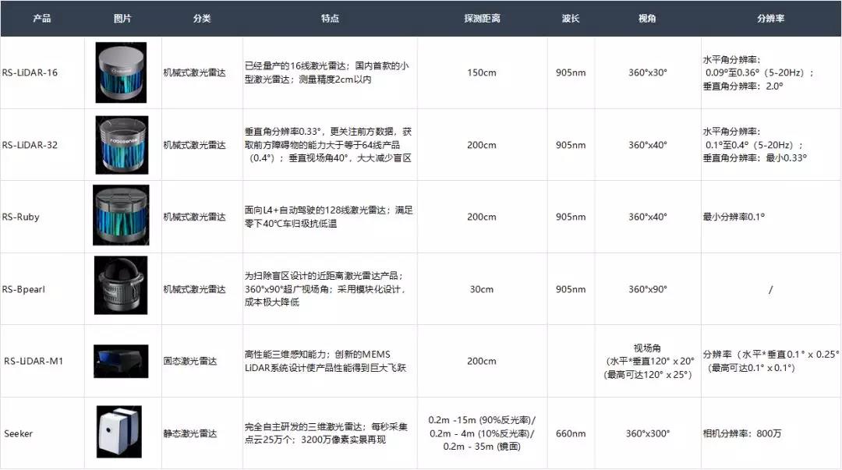The height and width of the screenshot is (470, 842).
Task: Click the RS-LiDAR-16 product image
Action: [x=121, y=72]
